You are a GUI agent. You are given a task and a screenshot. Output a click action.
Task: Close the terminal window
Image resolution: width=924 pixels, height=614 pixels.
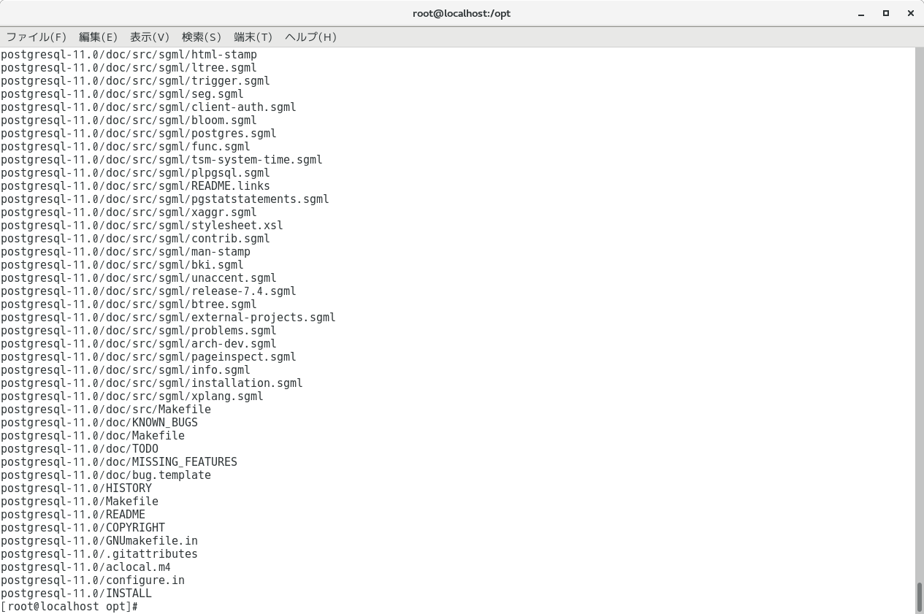click(x=910, y=13)
